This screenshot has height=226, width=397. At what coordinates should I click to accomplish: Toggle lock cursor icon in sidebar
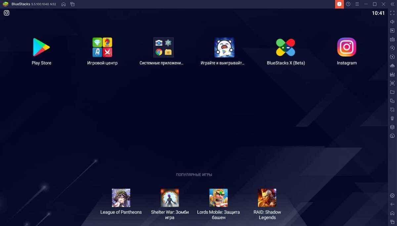[392, 30]
